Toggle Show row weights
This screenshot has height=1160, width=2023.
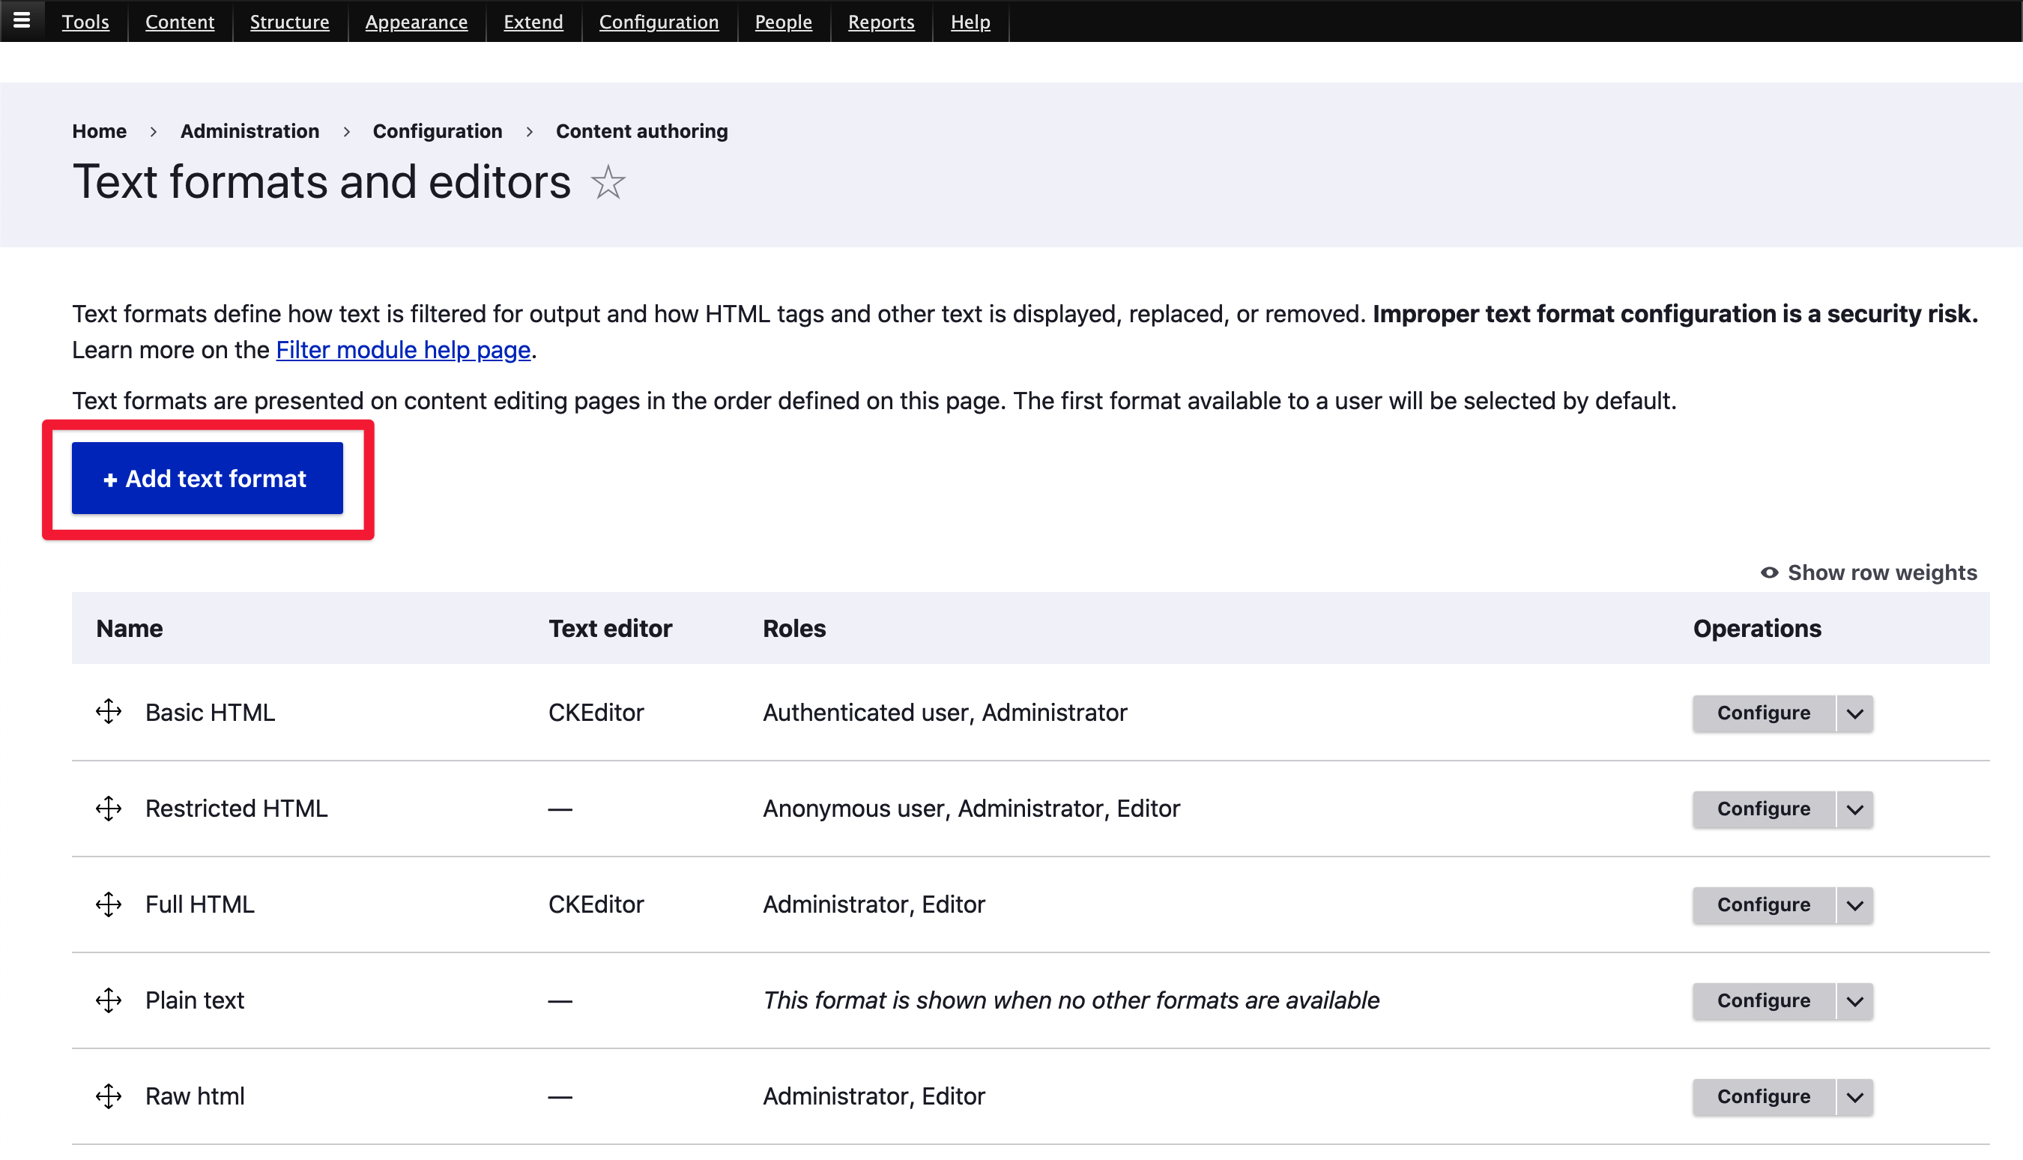(1869, 572)
